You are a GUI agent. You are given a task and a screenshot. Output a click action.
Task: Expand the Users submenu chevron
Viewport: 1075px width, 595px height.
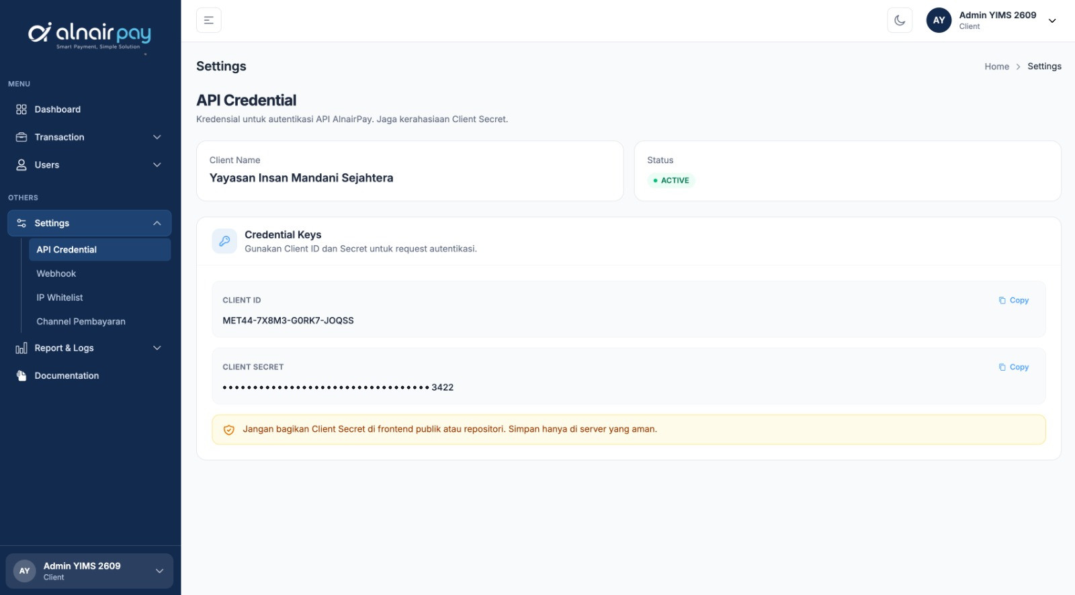click(x=157, y=165)
